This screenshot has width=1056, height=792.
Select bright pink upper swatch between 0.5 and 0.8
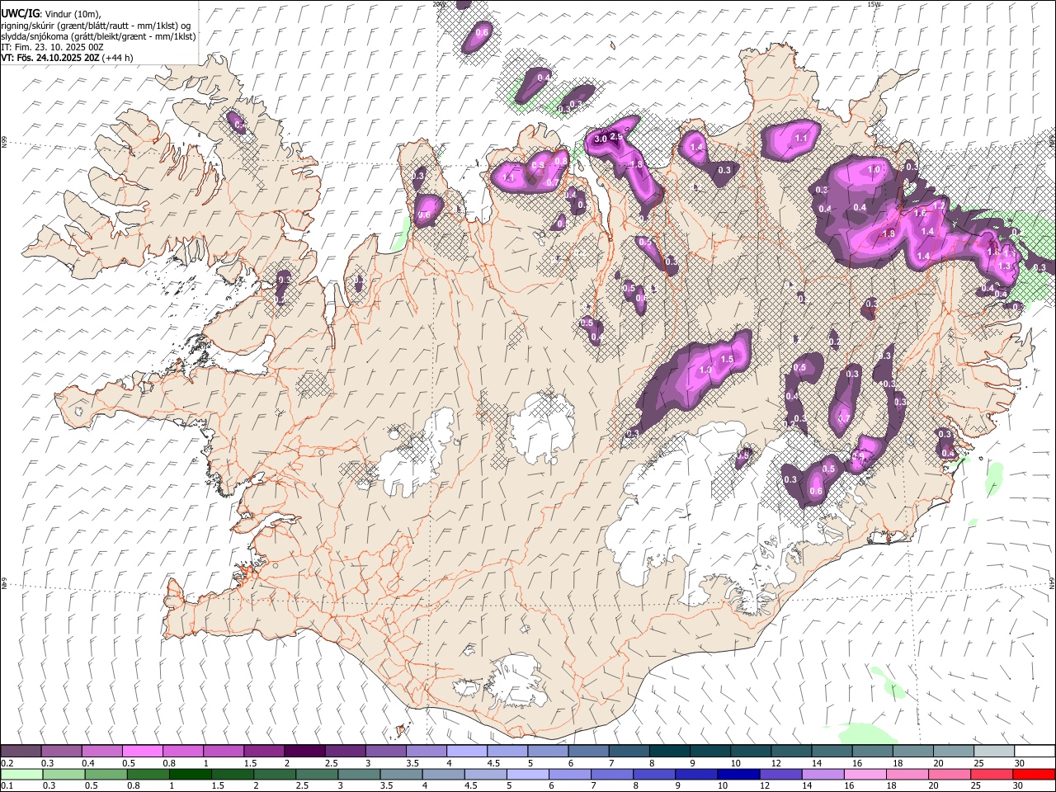click(142, 751)
